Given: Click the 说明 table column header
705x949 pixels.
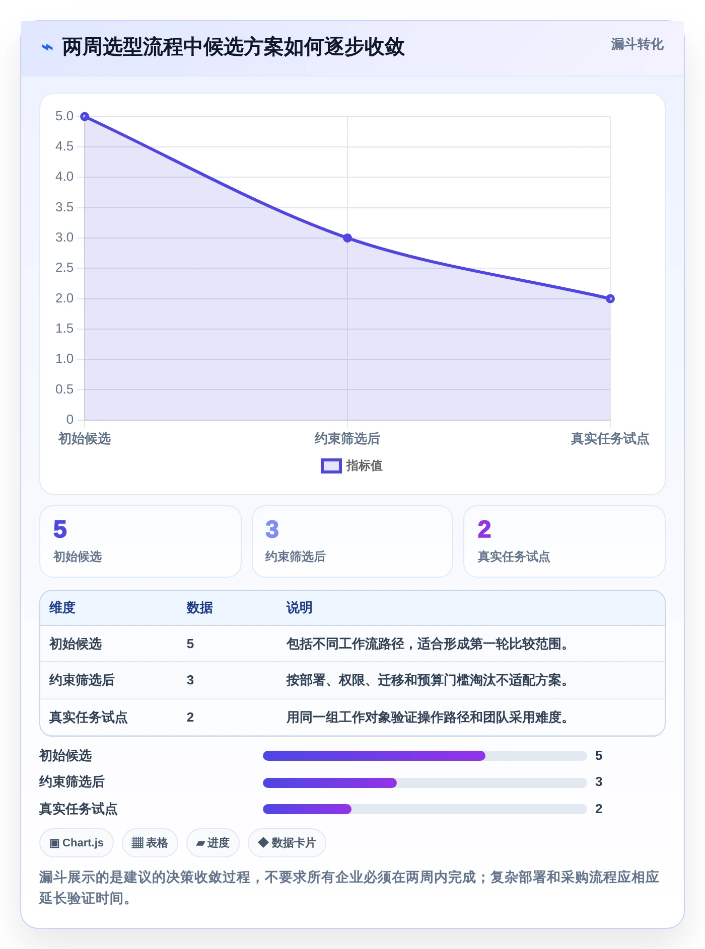Looking at the screenshot, I should 300,608.
